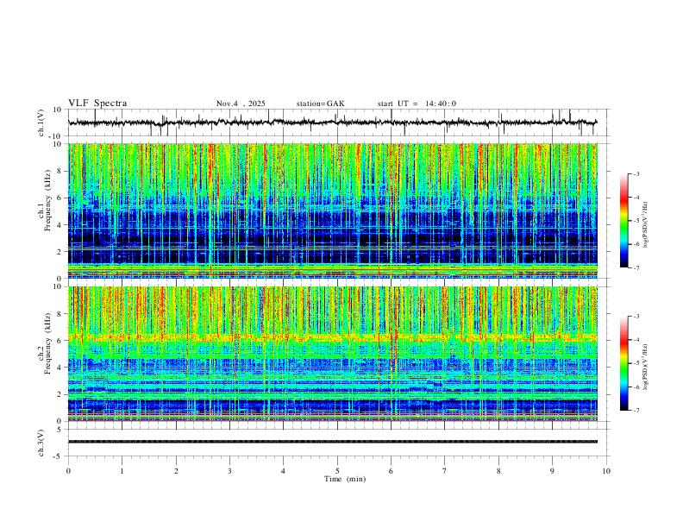
Task: Click the 'Nov.4 , 2025' date label
Action: coord(241,104)
